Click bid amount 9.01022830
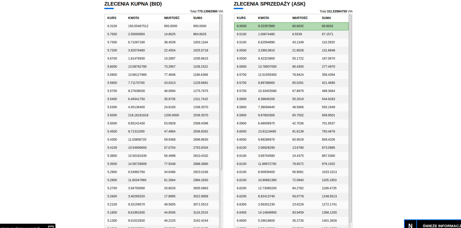Viewport: 461px width, 228px height. 137,221
